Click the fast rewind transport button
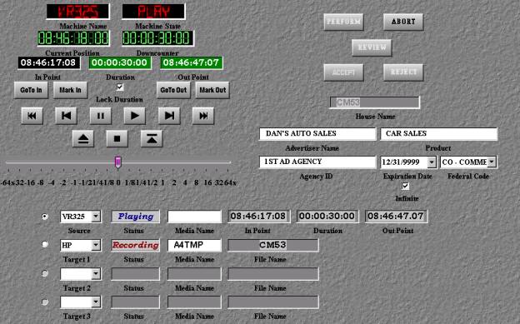Viewport: 520px width, 324px height. [32, 116]
